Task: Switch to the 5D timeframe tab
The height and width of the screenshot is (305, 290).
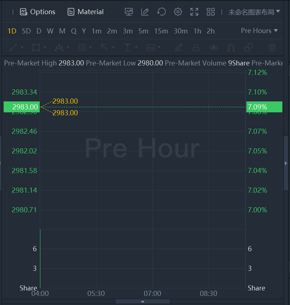Action: [x=26, y=31]
